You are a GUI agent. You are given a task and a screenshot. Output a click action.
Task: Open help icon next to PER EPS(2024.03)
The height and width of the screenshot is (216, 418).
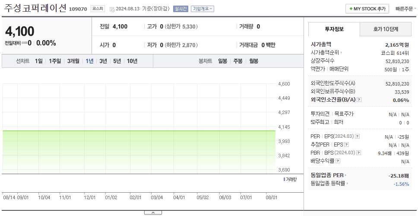click(x=357, y=137)
